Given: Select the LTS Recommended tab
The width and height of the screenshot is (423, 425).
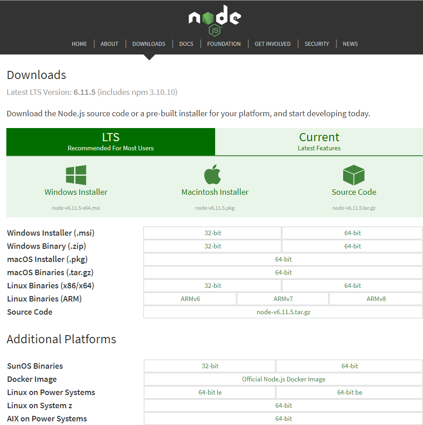Looking at the screenshot, I should point(111,142).
